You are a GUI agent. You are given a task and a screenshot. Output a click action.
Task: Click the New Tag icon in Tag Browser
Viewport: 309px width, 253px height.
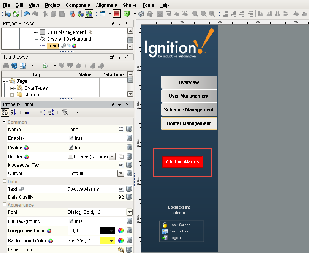click(x=45, y=66)
